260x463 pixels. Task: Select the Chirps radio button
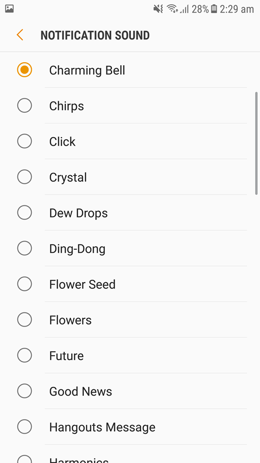(x=25, y=106)
